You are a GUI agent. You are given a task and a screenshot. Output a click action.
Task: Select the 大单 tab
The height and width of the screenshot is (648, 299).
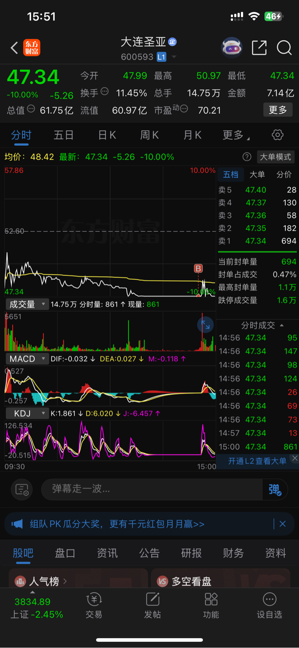click(257, 174)
